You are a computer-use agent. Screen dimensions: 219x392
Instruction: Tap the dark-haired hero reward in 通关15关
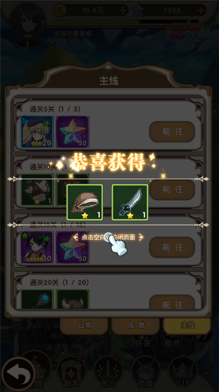tap(37, 247)
